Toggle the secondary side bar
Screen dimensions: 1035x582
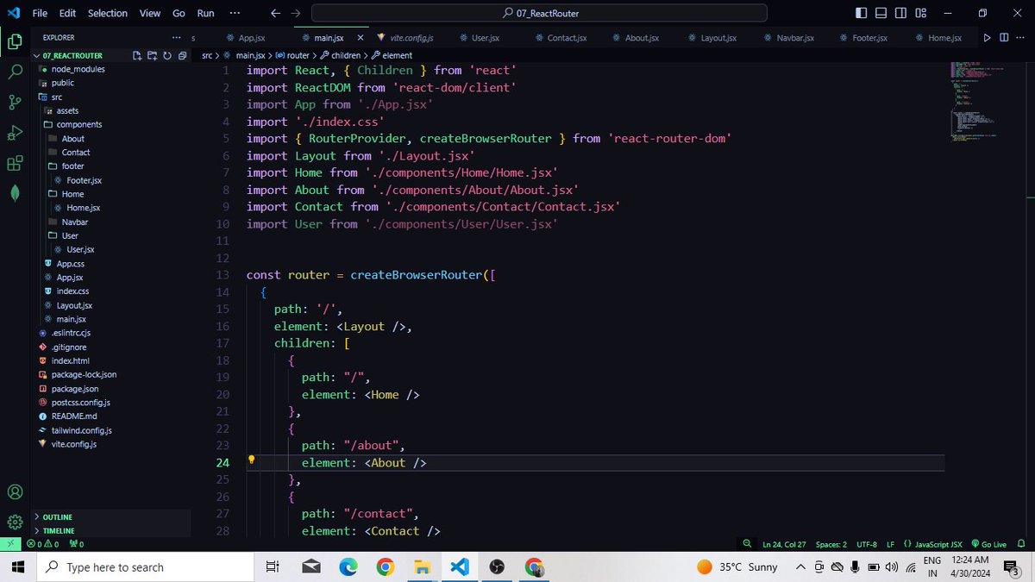point(900,12)
